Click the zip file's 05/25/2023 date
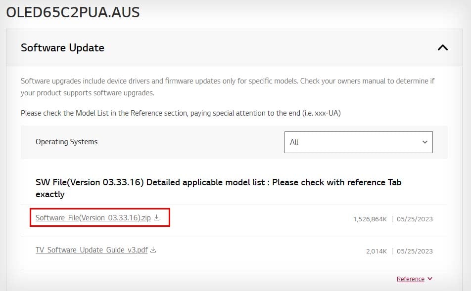Screen dimensions: 471x291 pyautogui.click(x=414, y=219)
